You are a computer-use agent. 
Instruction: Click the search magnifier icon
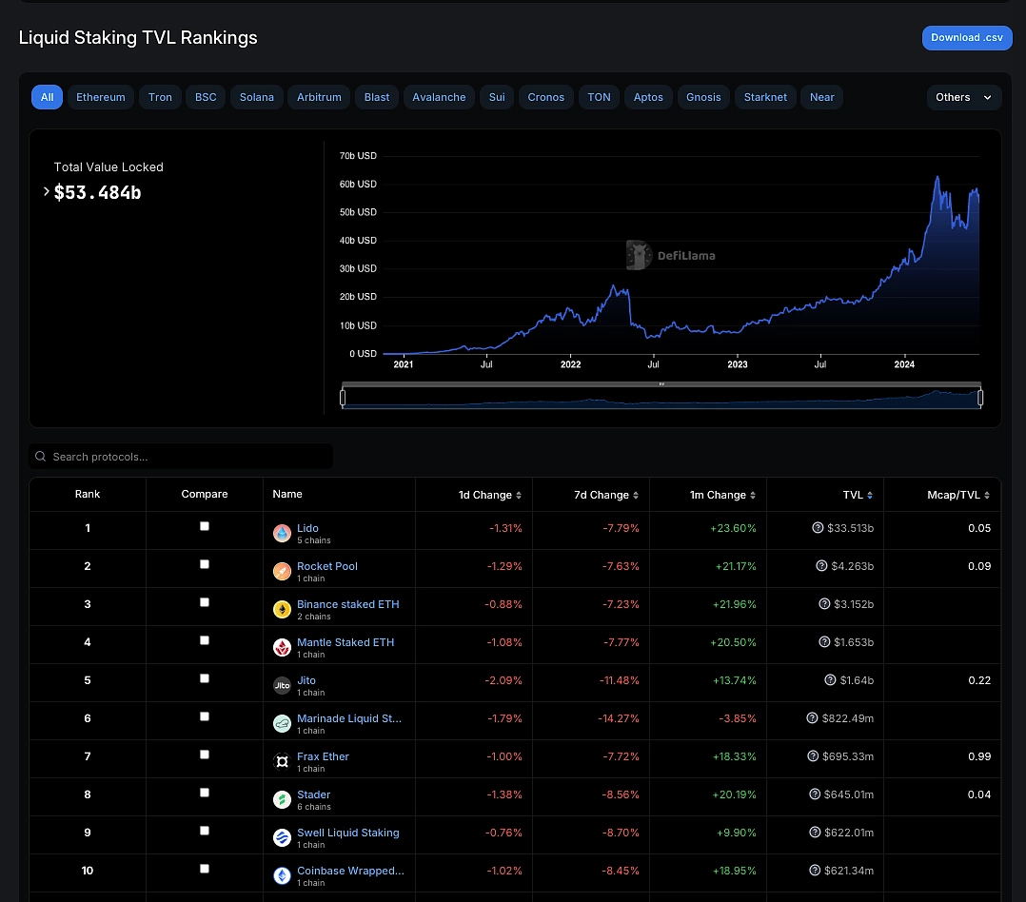pos(41,456)
